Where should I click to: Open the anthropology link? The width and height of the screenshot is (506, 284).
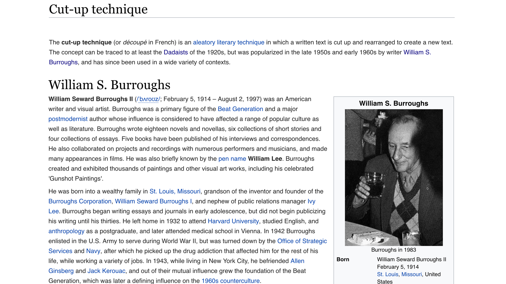pyautogui.click(x=66, y=231)
